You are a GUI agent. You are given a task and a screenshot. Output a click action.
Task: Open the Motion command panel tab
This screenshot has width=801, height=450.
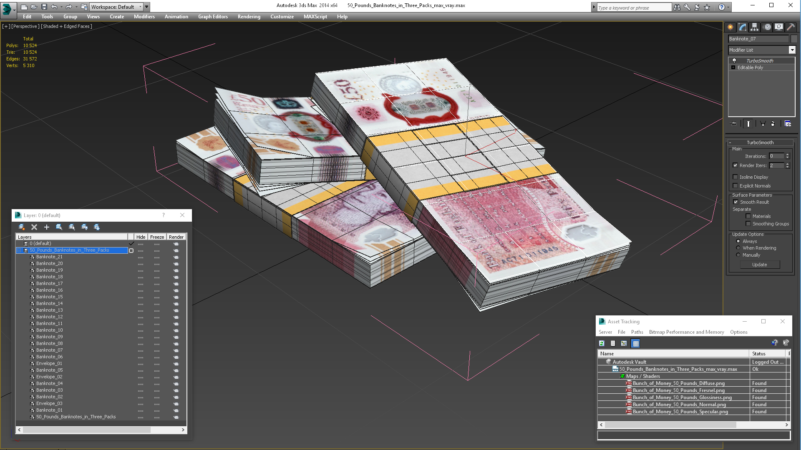pos(767,27)
